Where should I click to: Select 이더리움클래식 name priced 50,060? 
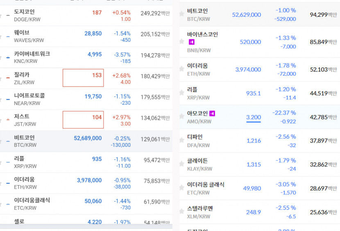tap(32, 200)
